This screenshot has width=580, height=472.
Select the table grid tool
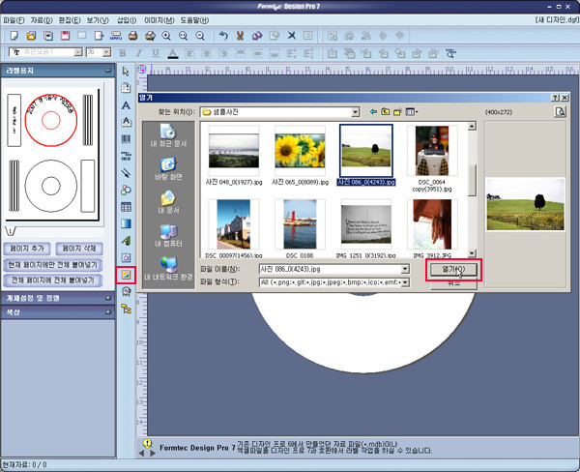[126, 207]
